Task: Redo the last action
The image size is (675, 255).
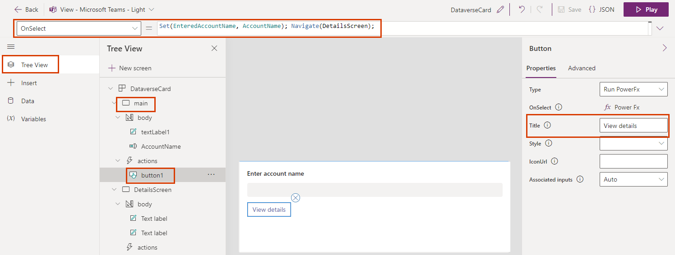Action: [x=540, y=9]
